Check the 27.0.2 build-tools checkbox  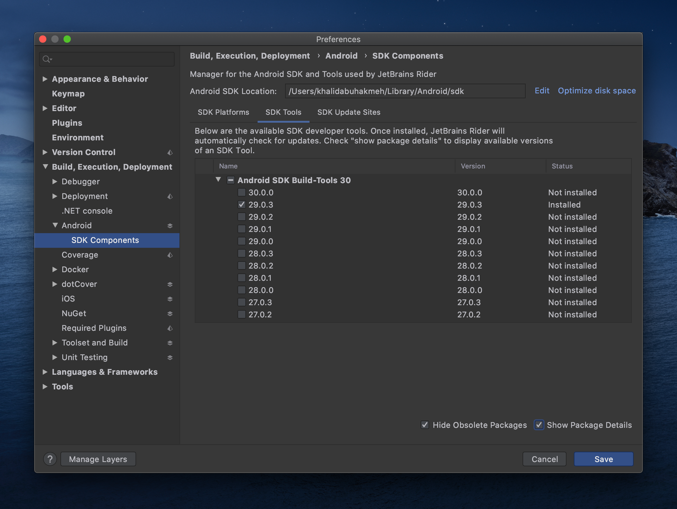(242, 314)
